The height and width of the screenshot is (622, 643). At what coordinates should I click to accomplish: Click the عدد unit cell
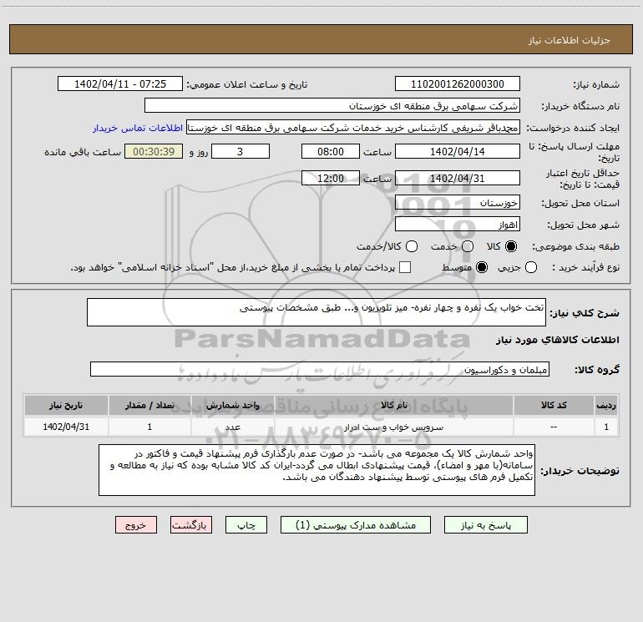point(232,427)
